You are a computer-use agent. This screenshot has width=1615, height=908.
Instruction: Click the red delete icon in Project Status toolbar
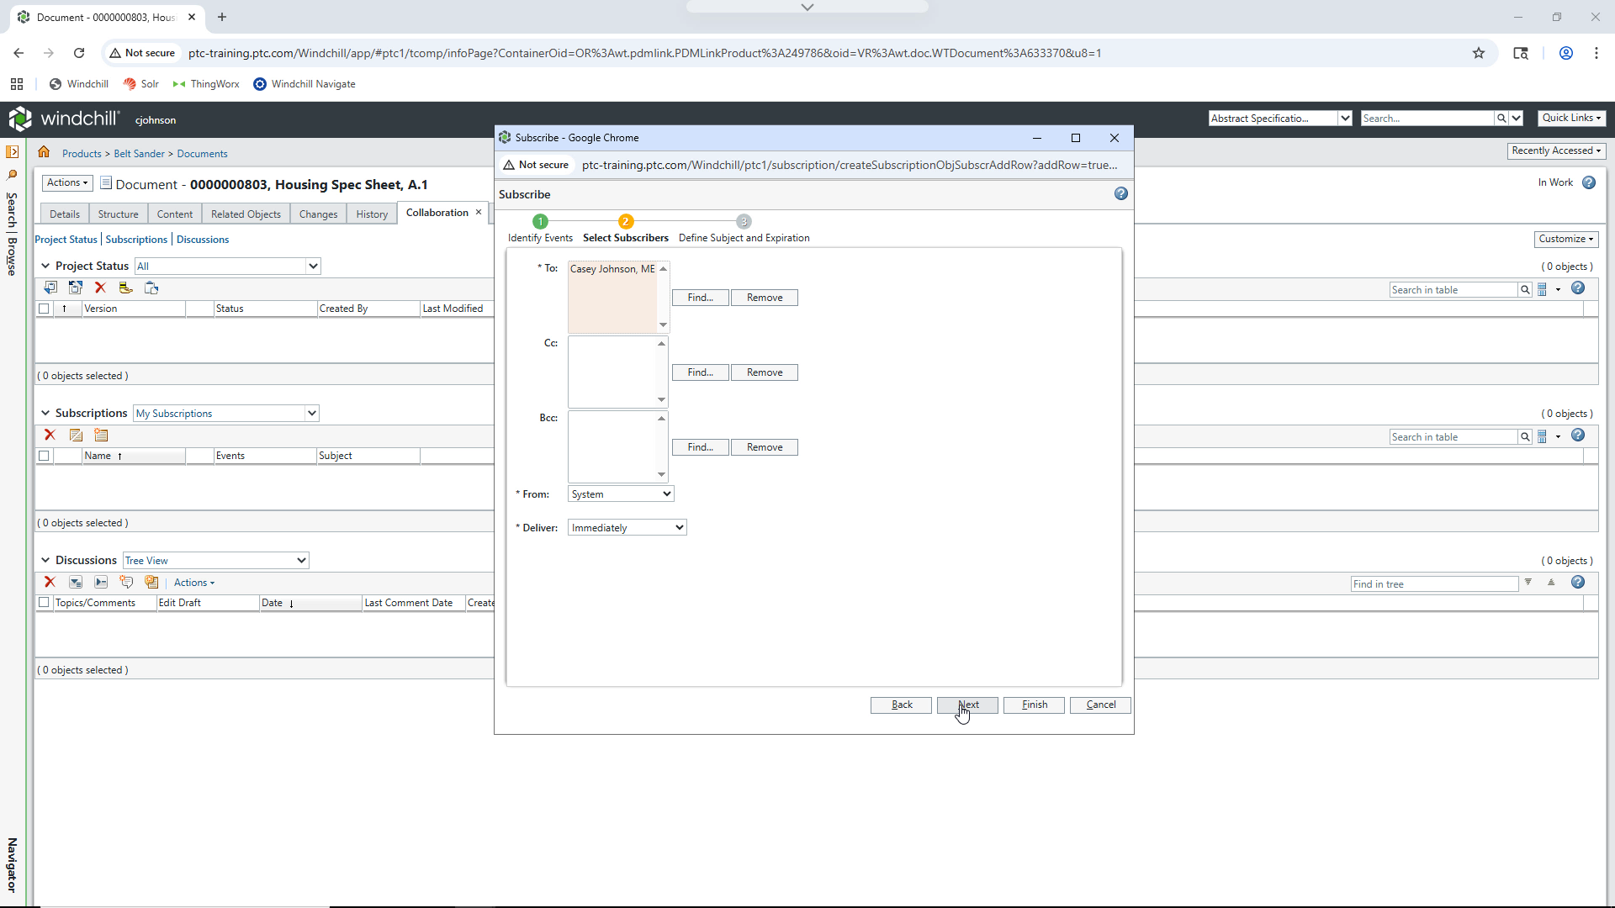pos(100,288)
